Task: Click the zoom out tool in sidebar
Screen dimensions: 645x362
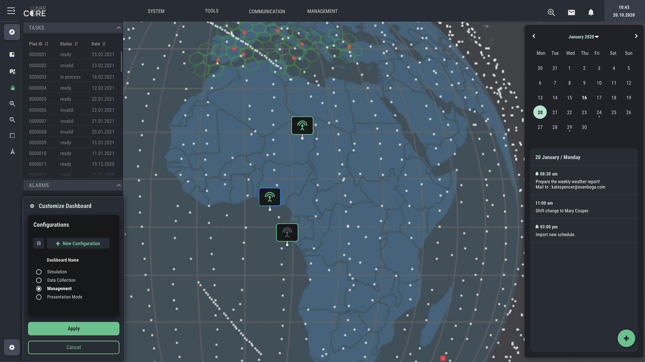Action: pyautogui.click(x=12, y=120)
